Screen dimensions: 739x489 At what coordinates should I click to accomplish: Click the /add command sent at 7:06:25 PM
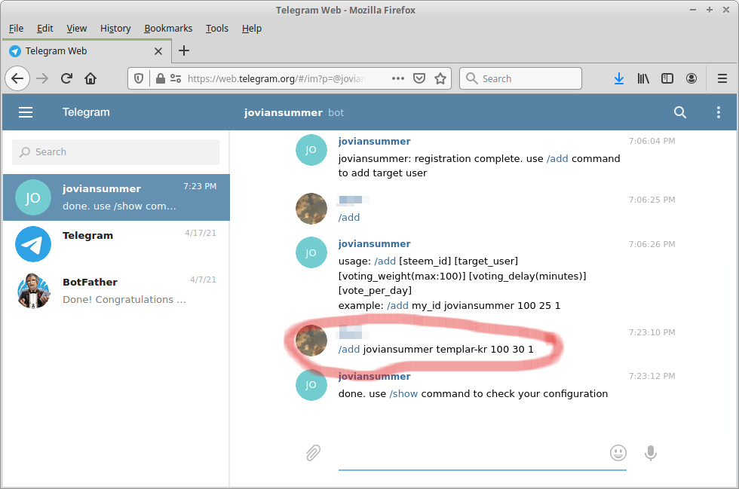[x=348, y=217]
